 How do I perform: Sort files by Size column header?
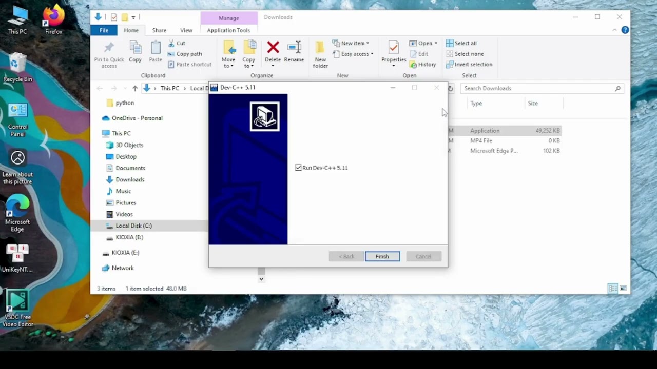(533, 104)
